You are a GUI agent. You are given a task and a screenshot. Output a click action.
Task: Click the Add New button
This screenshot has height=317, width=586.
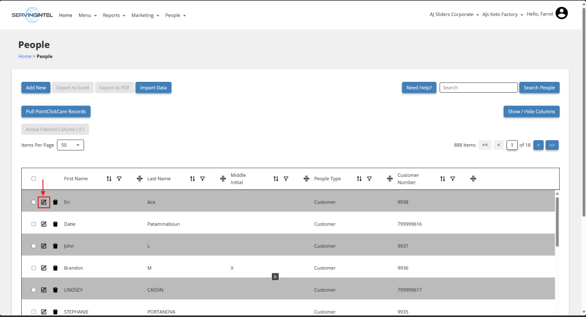[x=36, y=88]
